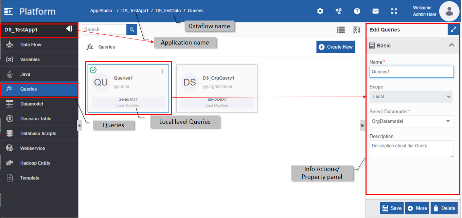Click the Admin User avatar

(x=449, y=11)
